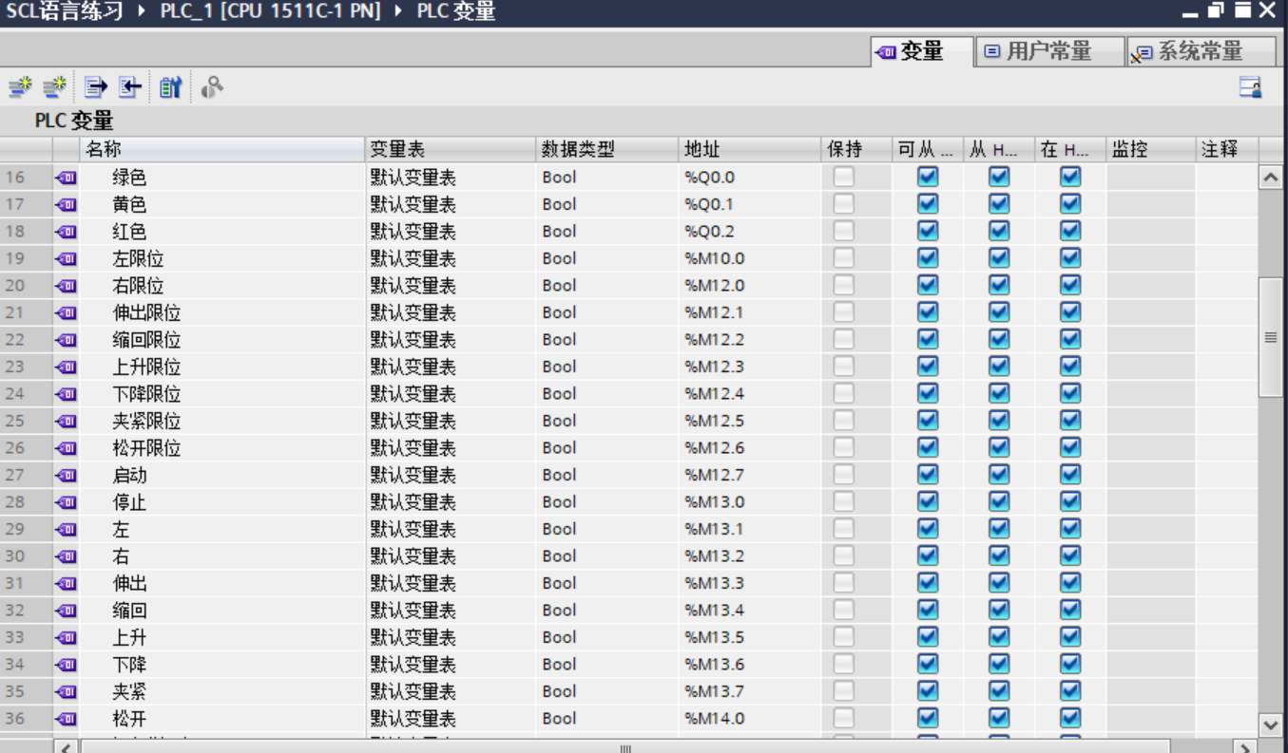Click the tag icon beside 夹紧限位
Viewport: 1288px width, 753px height.
pyautogui.click(x=66, y=421)
